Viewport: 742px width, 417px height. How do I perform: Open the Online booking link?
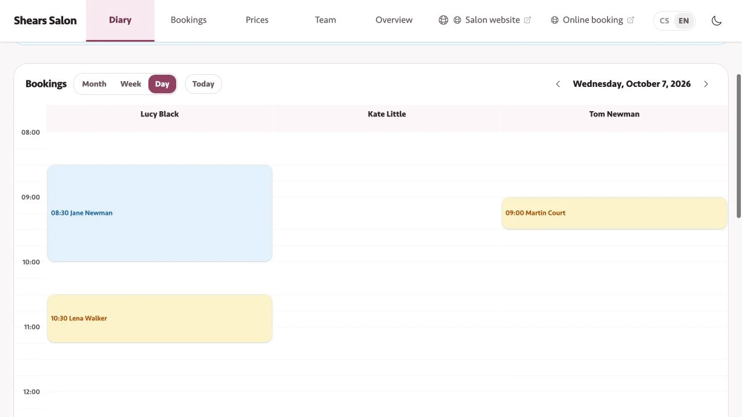point(592,20)
